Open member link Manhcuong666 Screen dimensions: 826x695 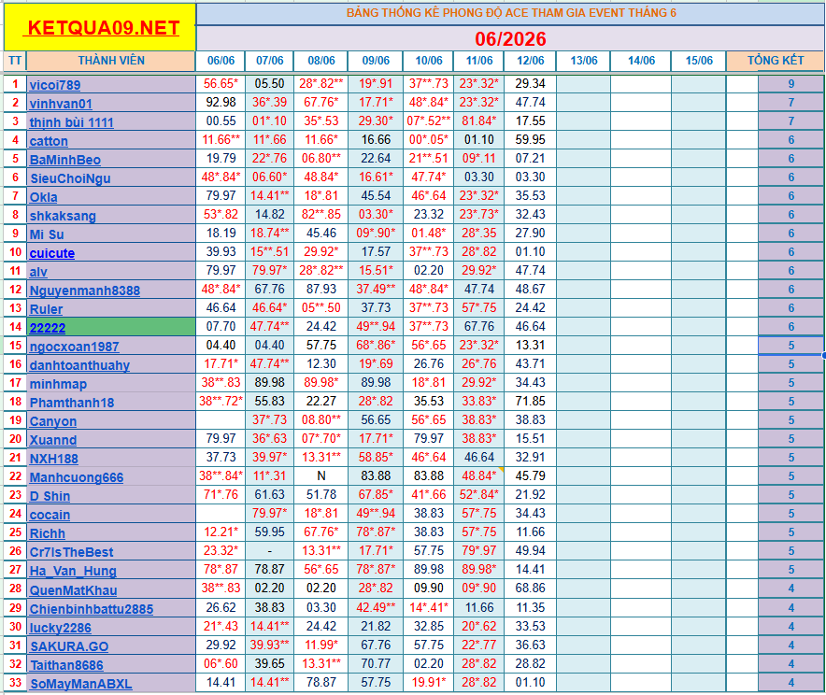click(77, 477)
